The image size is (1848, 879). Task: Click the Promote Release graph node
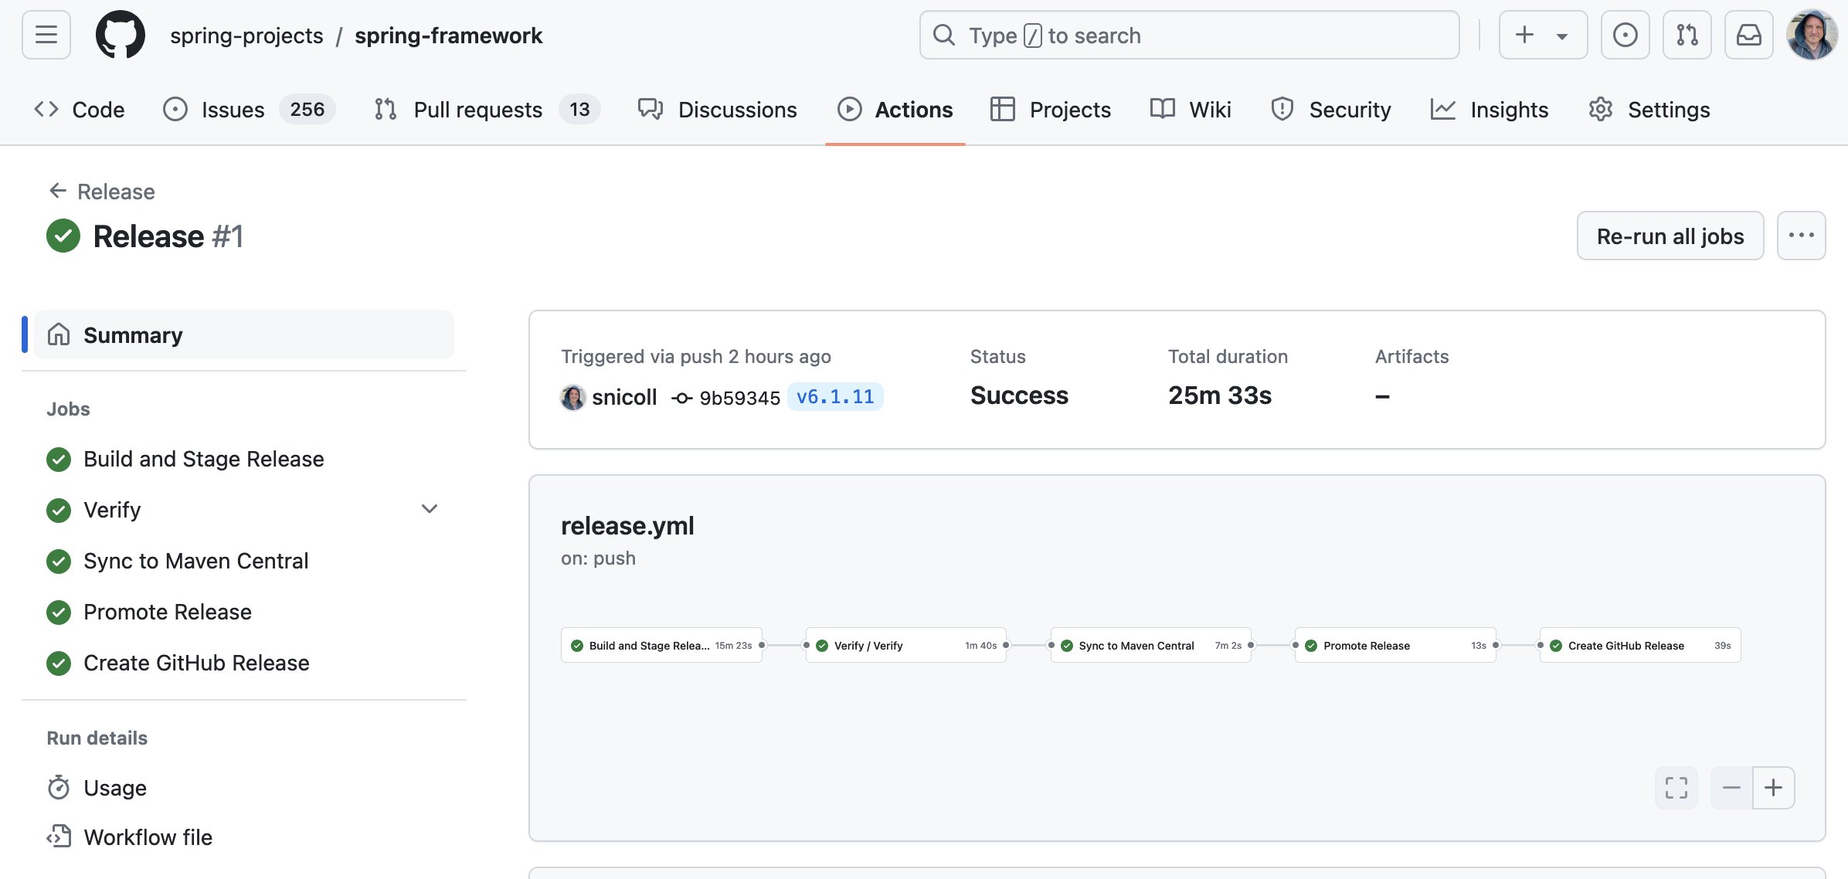click(x=1395, y=645)
